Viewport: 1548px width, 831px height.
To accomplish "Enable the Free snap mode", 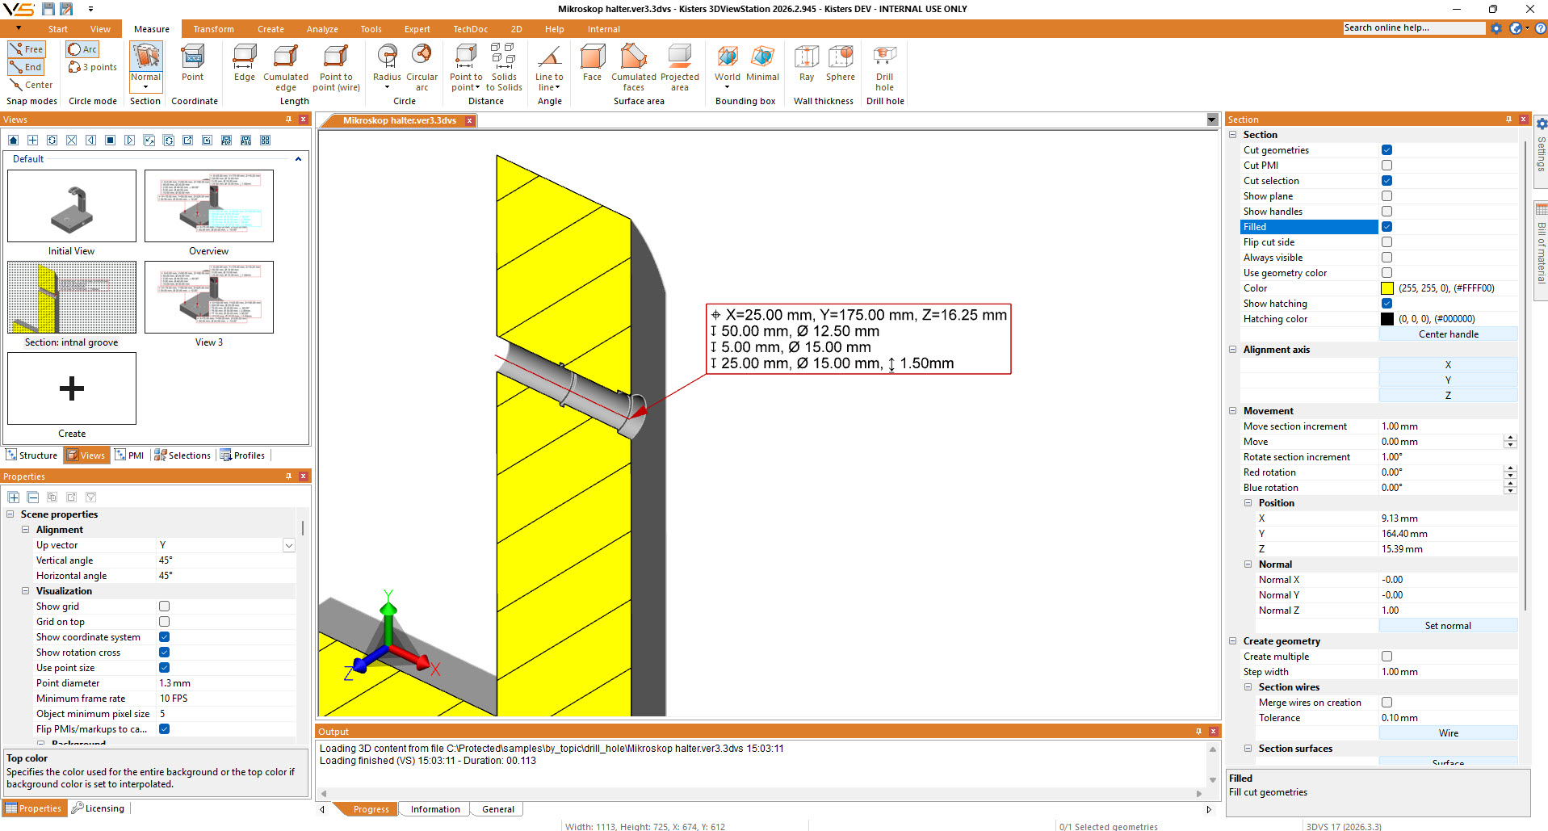I will pos(27,49).
